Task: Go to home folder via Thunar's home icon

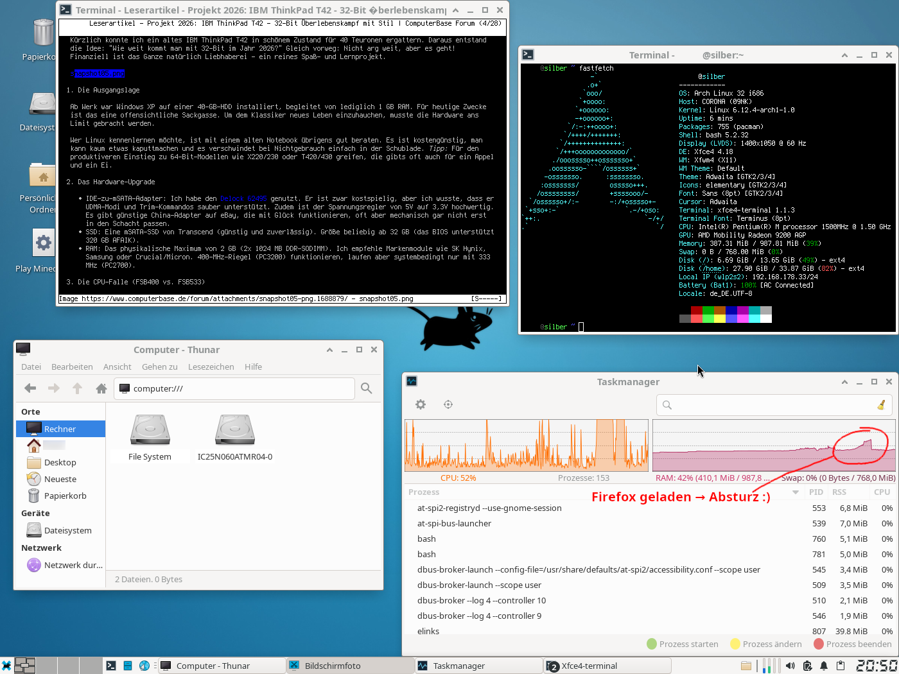Action: click(x=101, y=388)
